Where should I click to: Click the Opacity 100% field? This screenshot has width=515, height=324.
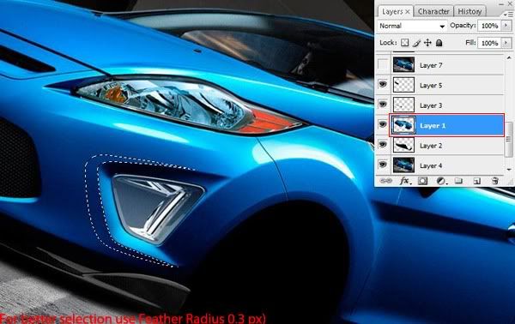click(490, 26)
